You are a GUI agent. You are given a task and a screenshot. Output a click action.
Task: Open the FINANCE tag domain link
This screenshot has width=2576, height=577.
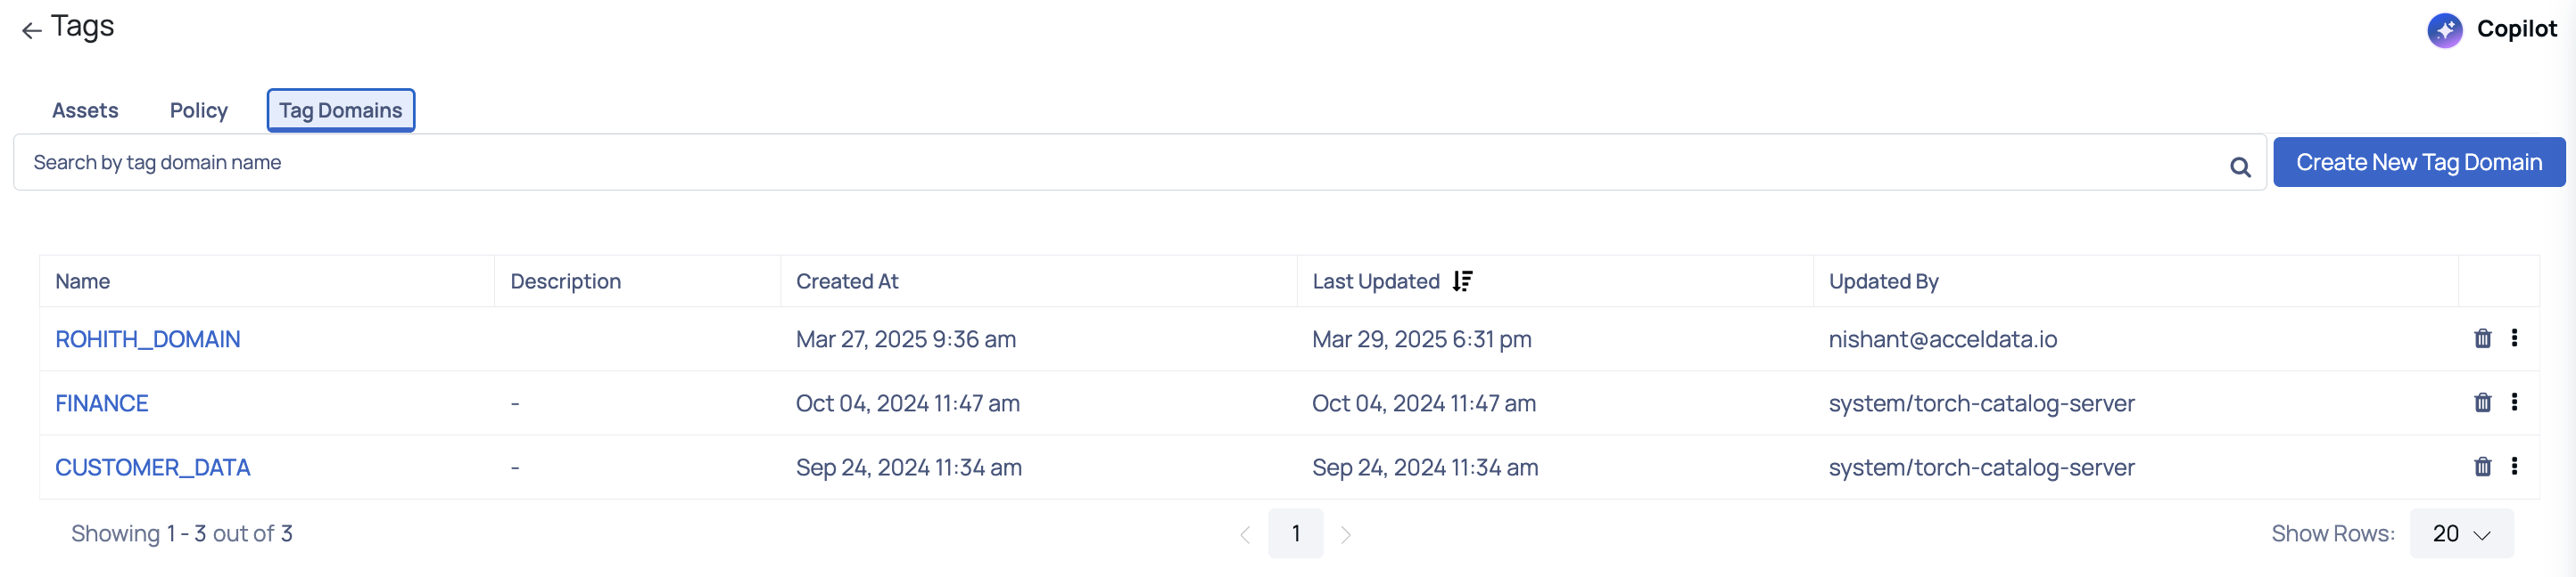coord(102,403)
